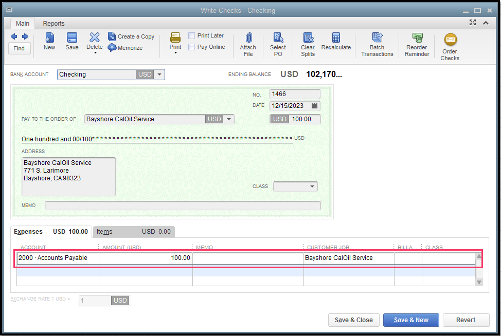Open the date calendar picker icon
Screen dimensions: 501x336
point(314,106)
